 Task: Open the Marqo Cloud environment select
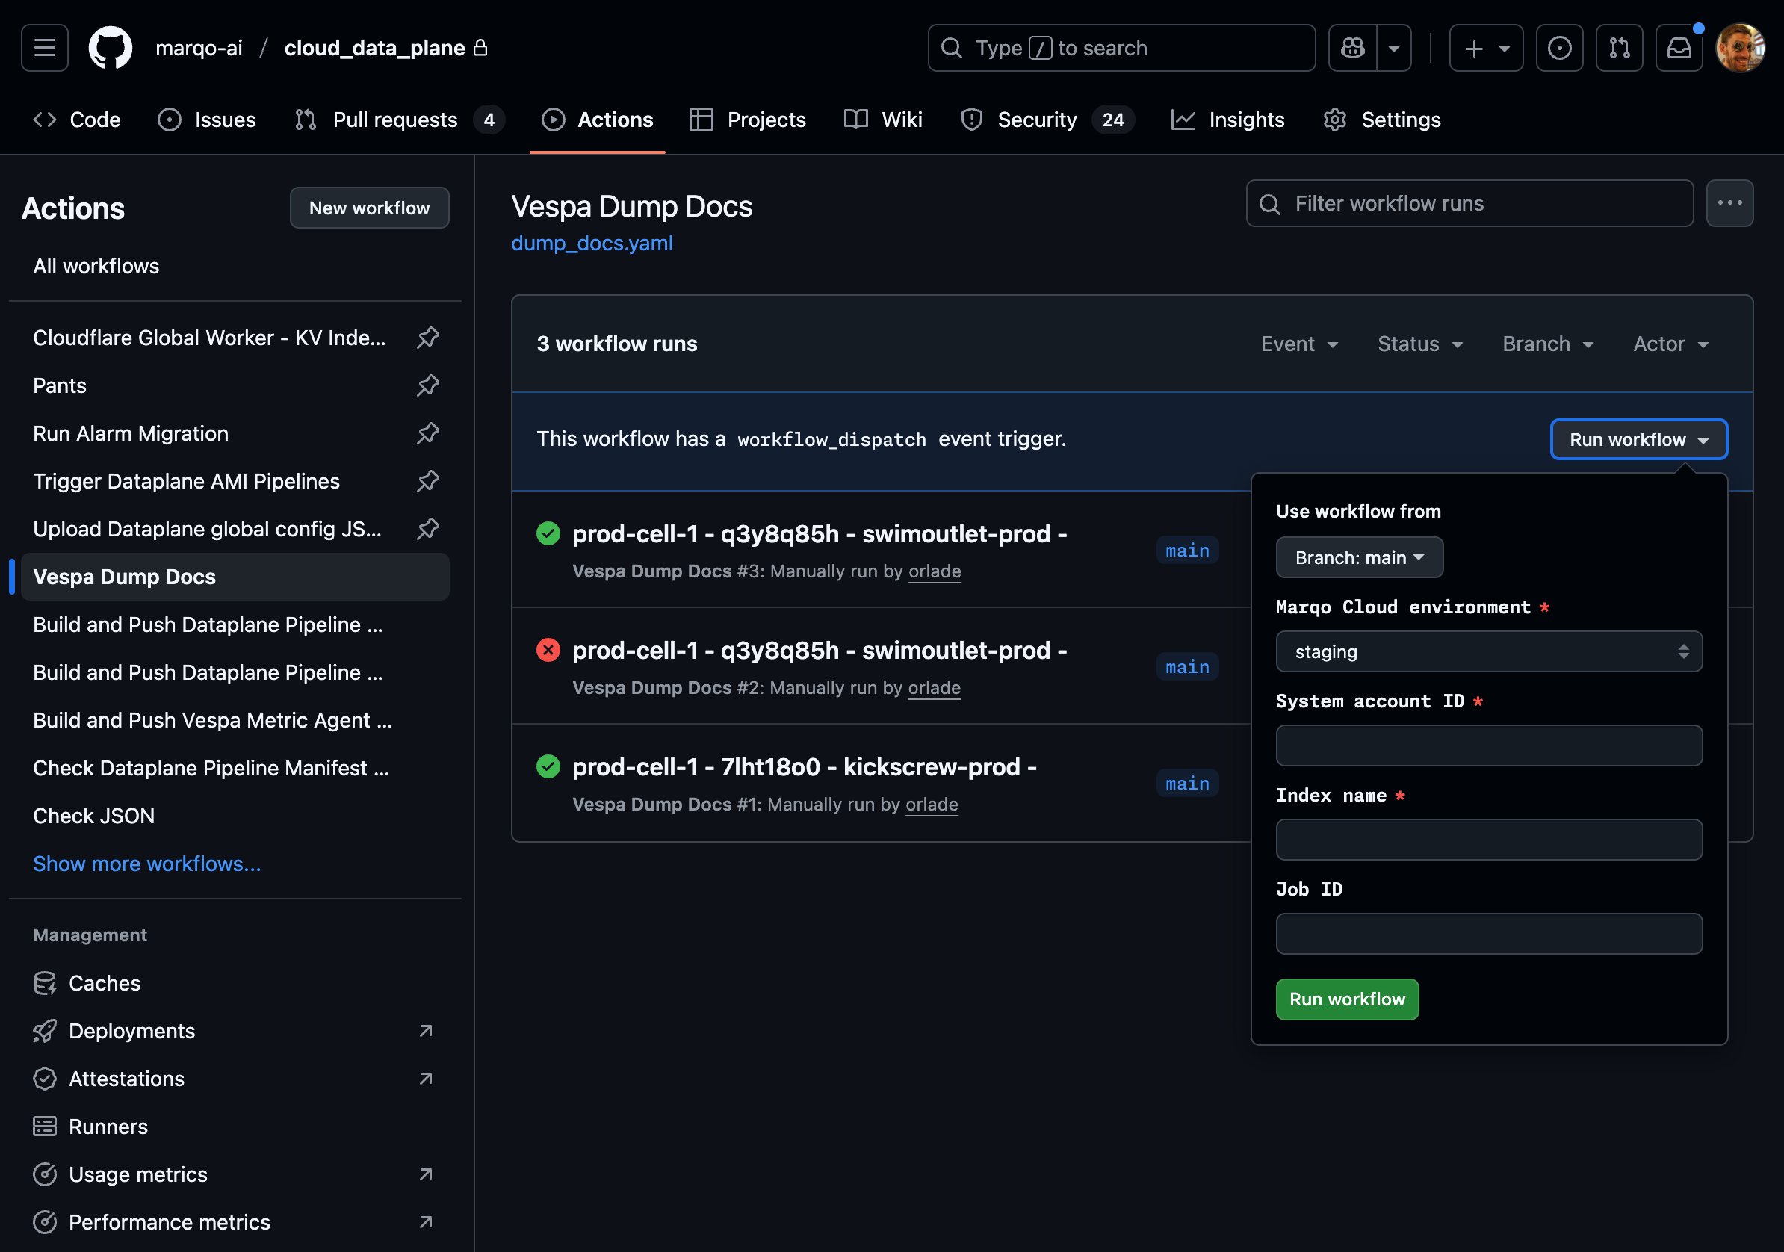click(x=1488, y=651)
